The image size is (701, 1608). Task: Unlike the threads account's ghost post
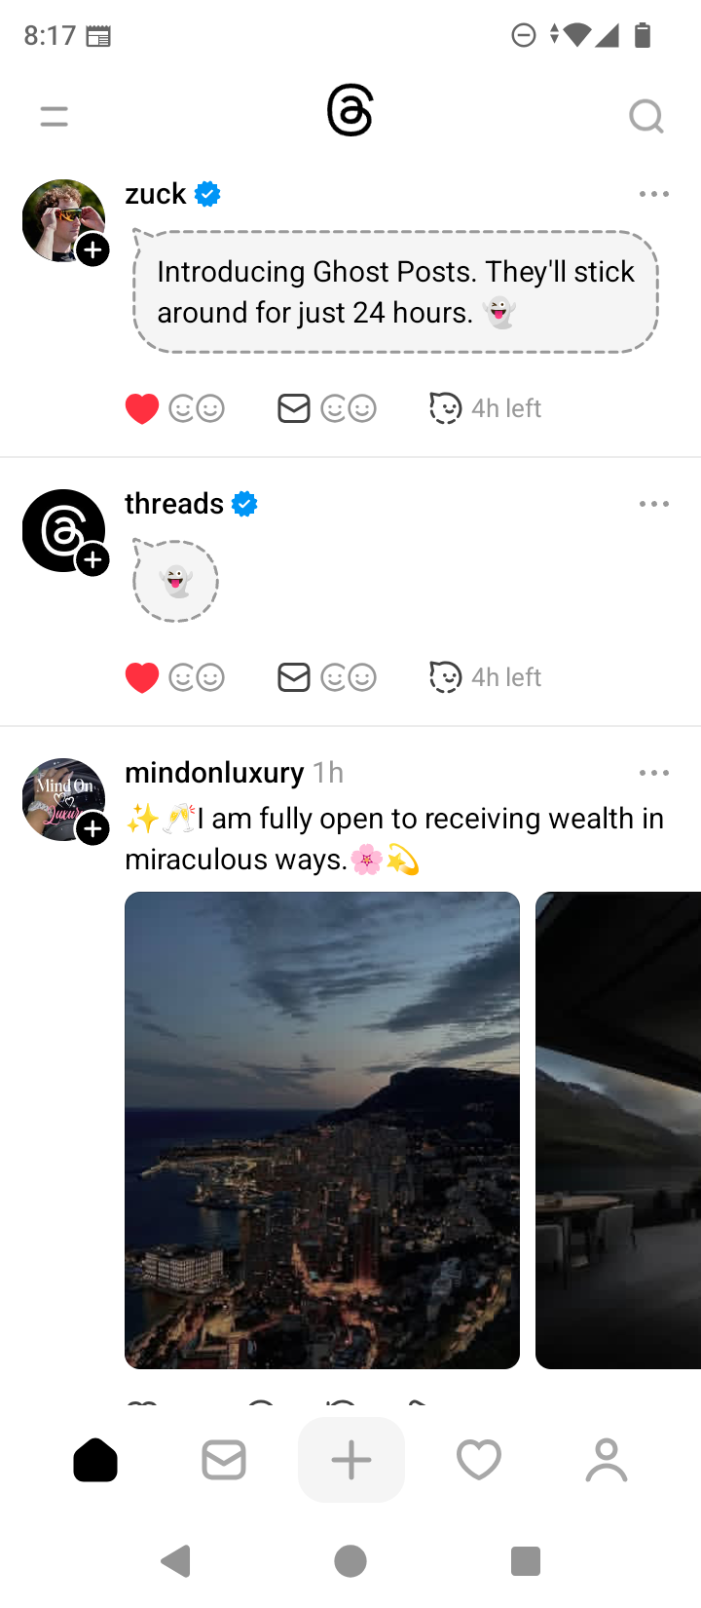pos(142,677)
